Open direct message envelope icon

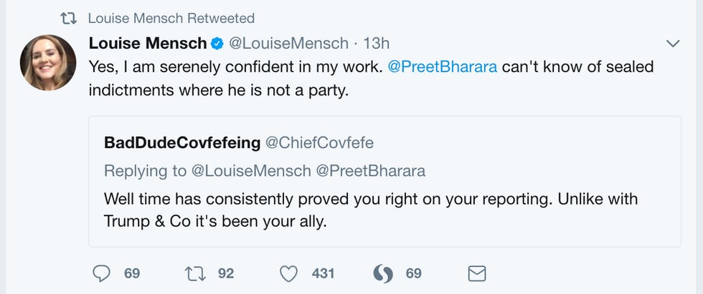tap(477, 273)
